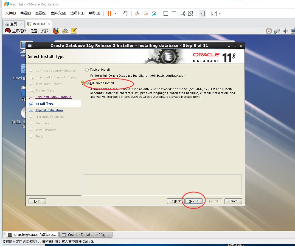The width and height of the screenshot is (295, 246).
Task: Open the 选项卡(T) menu
Action: (77, 13)
